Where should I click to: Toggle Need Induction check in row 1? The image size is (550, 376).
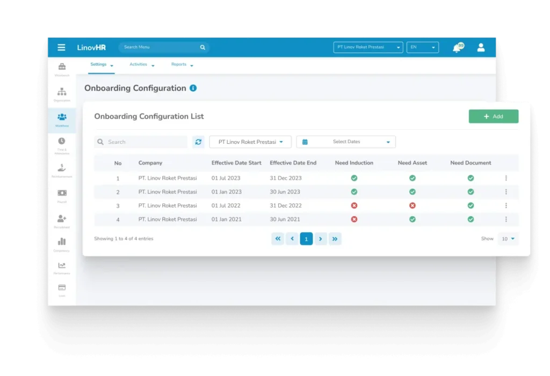click(354, 178)
